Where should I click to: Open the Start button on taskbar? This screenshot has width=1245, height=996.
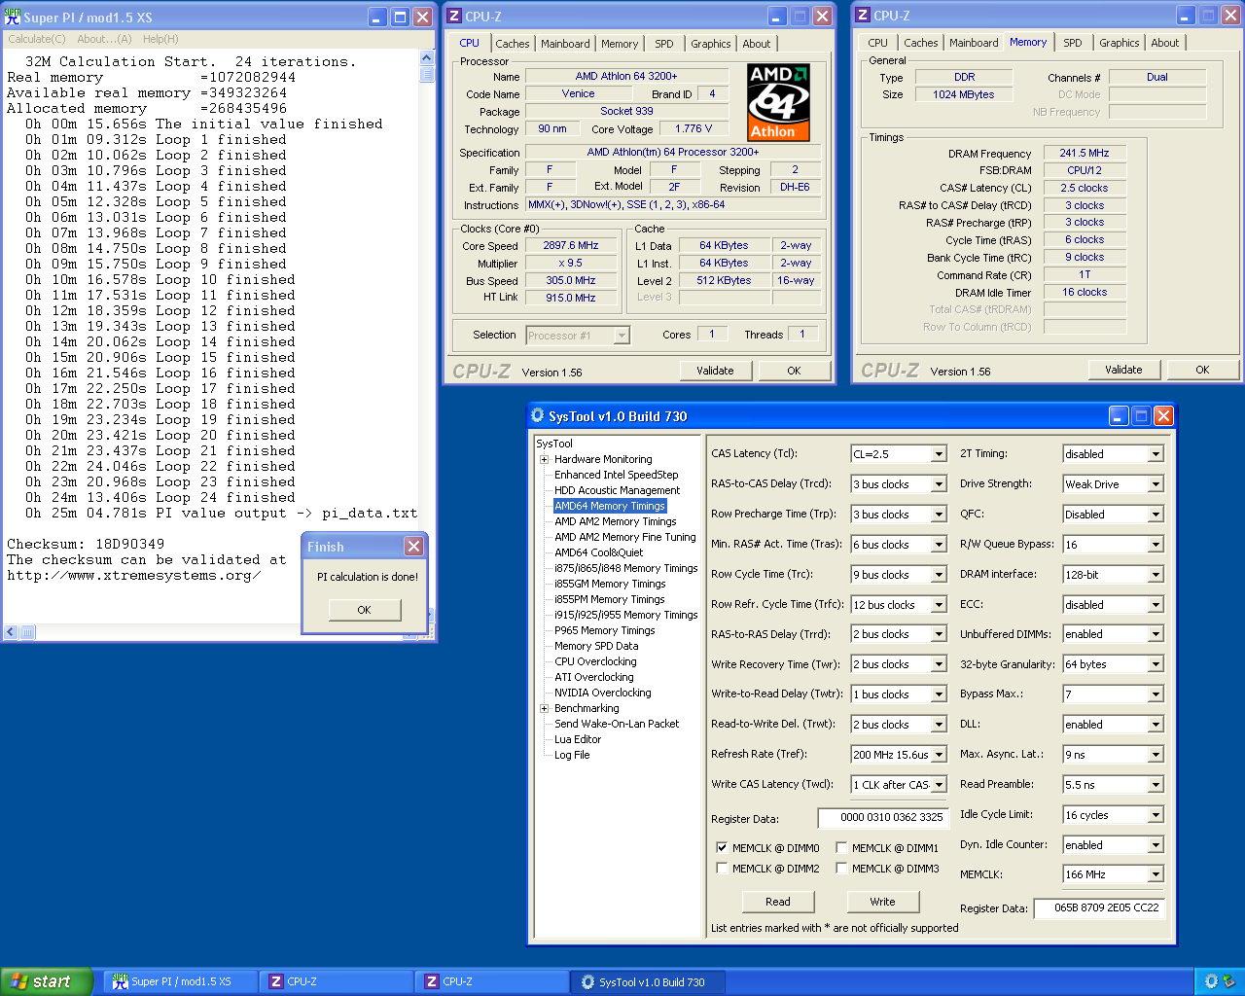pyautogui.click(x=47, y=981)
